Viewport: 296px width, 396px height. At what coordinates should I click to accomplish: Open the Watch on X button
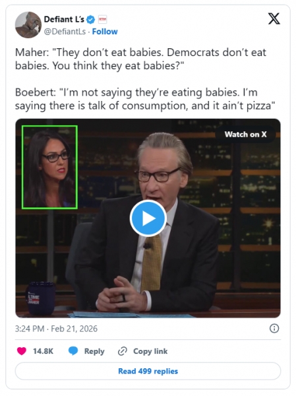tap(245, 135)
